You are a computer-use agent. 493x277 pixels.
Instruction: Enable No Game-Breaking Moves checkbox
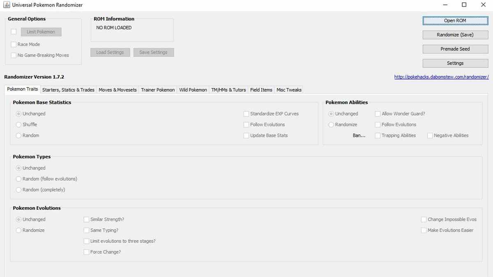[x=14, y=55]
